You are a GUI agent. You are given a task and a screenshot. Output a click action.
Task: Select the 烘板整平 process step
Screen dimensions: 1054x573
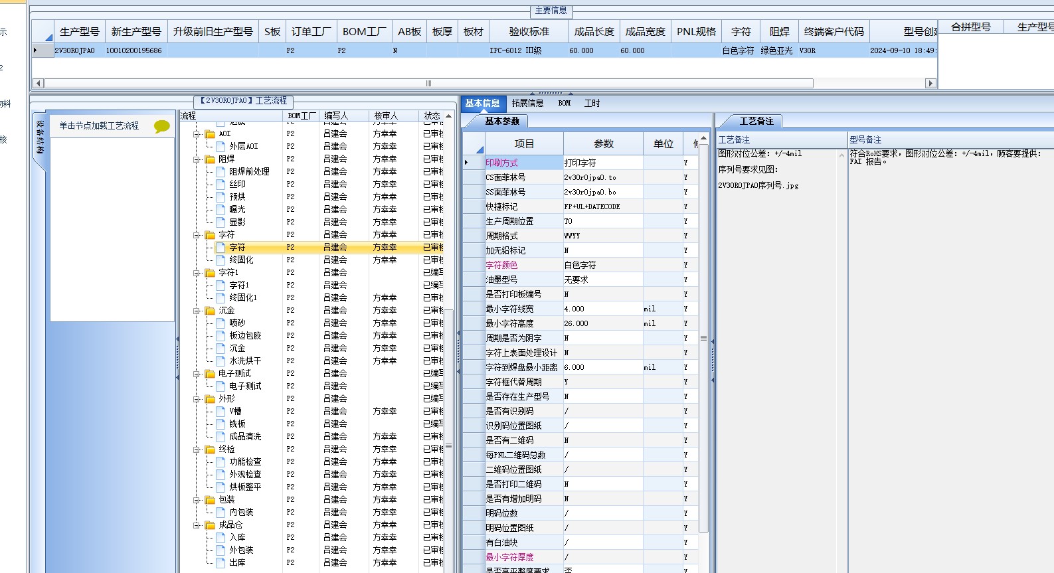coord(245,487)
